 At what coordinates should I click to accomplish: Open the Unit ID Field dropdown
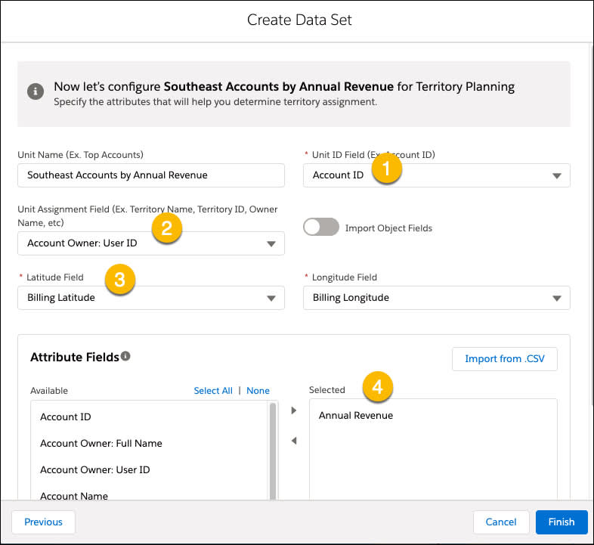[x=436, y=175]
